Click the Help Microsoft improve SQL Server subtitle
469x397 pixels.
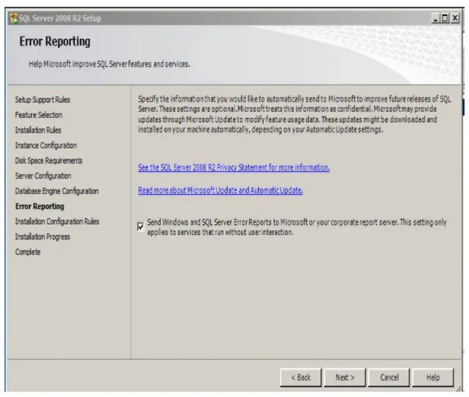point(109,64)
